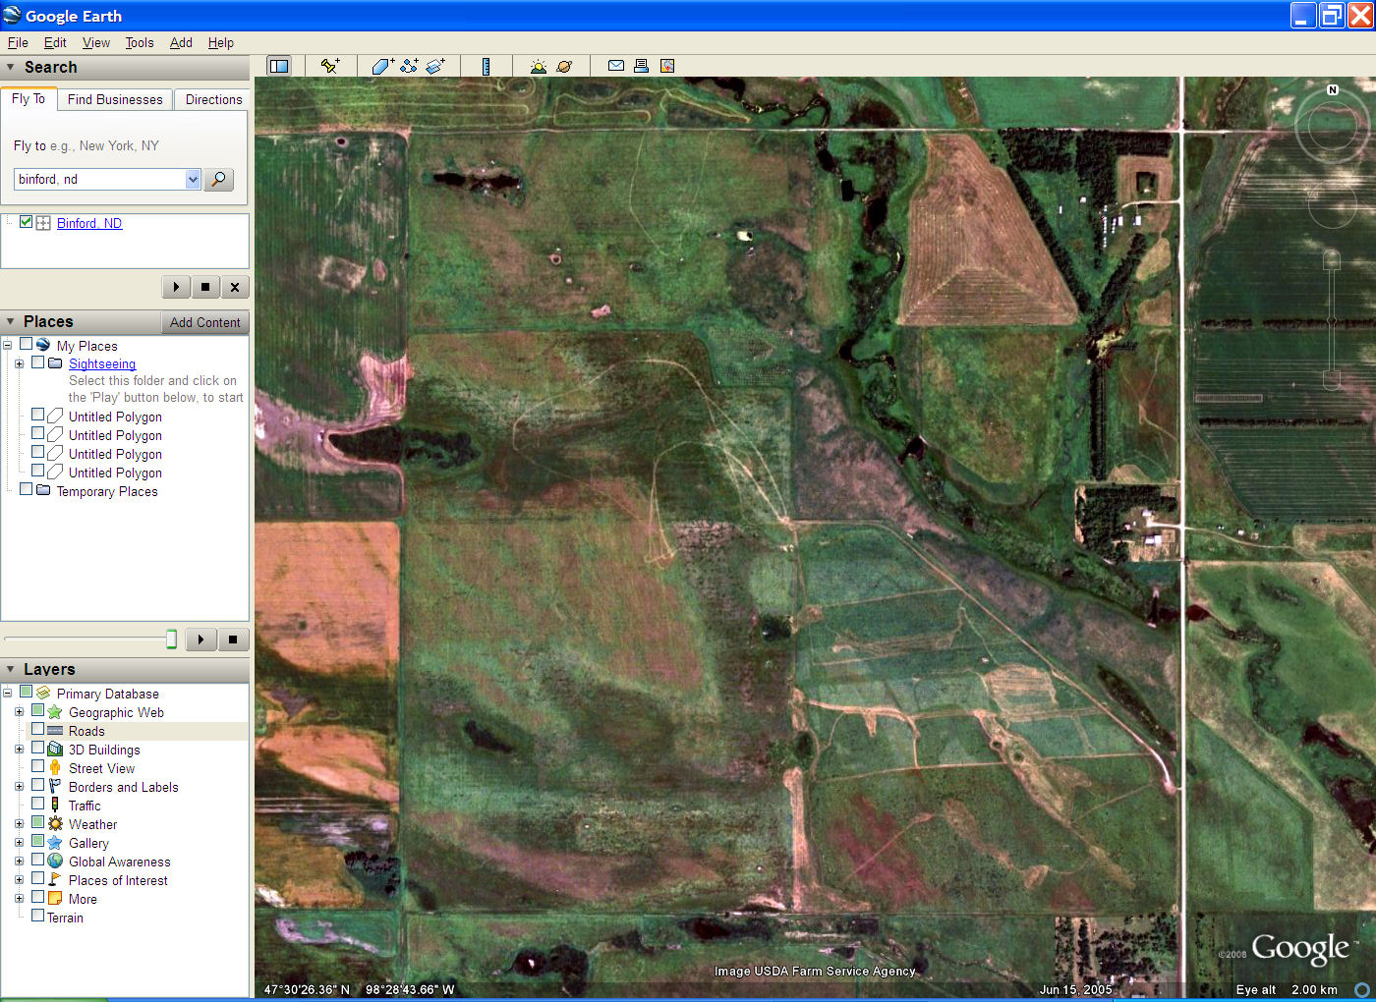Click the Add Placemark pushpin icon

330,66
